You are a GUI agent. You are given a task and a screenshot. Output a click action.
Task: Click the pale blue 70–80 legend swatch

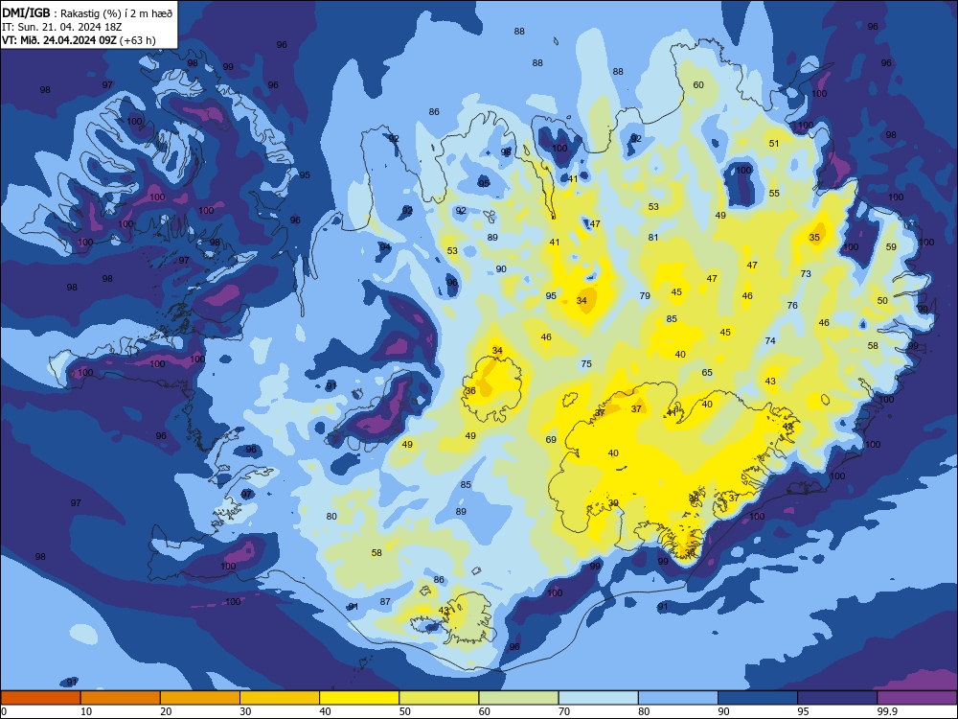tap(598, 698)
